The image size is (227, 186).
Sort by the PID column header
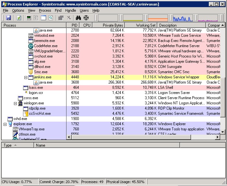coord(73,25)
